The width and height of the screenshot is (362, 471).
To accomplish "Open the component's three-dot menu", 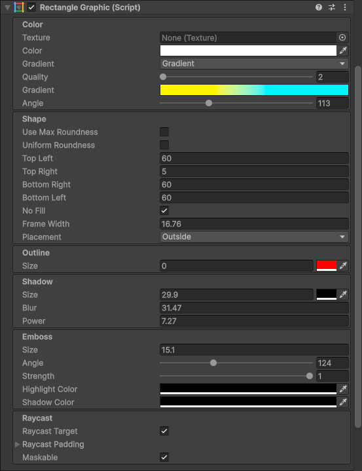I will [345, 7].
